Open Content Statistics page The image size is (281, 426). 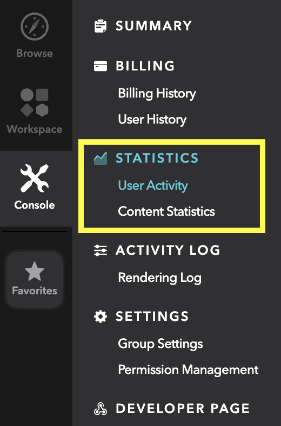pos(166,211)
